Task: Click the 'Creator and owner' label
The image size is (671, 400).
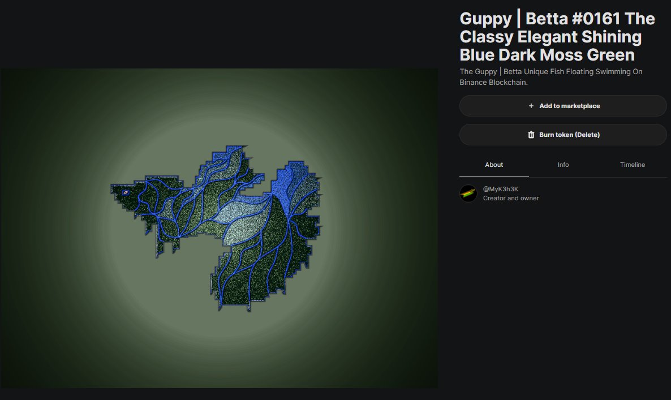Action: (511, 198)
